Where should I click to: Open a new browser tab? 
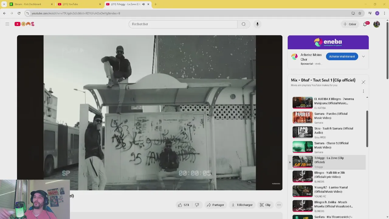pos(156,4)
